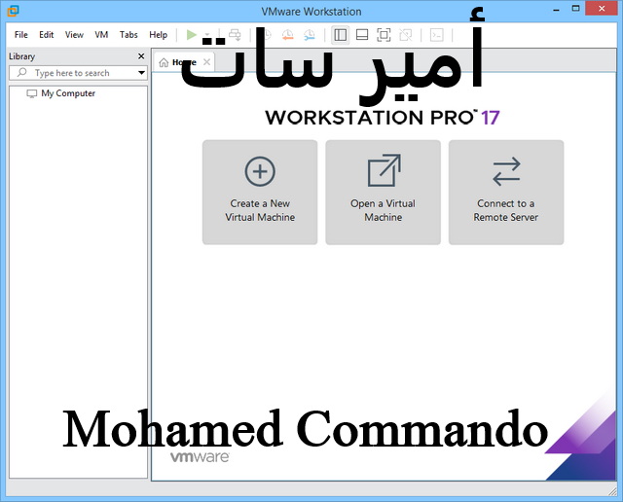
Task: Click the send Ctrl+Alt+Del toolbar icon
Action: pos(235,35)
